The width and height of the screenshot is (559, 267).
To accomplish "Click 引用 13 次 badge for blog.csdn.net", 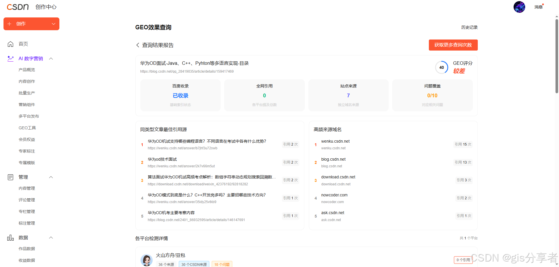I will (x=463, y=162).
